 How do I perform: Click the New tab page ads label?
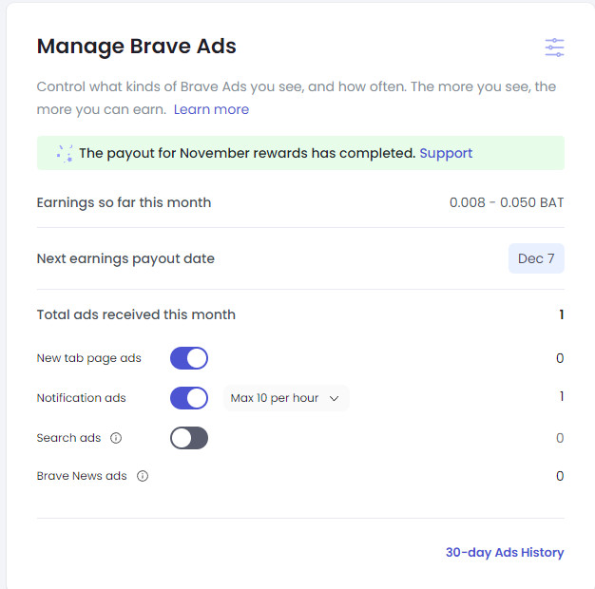tap(88, 358)
